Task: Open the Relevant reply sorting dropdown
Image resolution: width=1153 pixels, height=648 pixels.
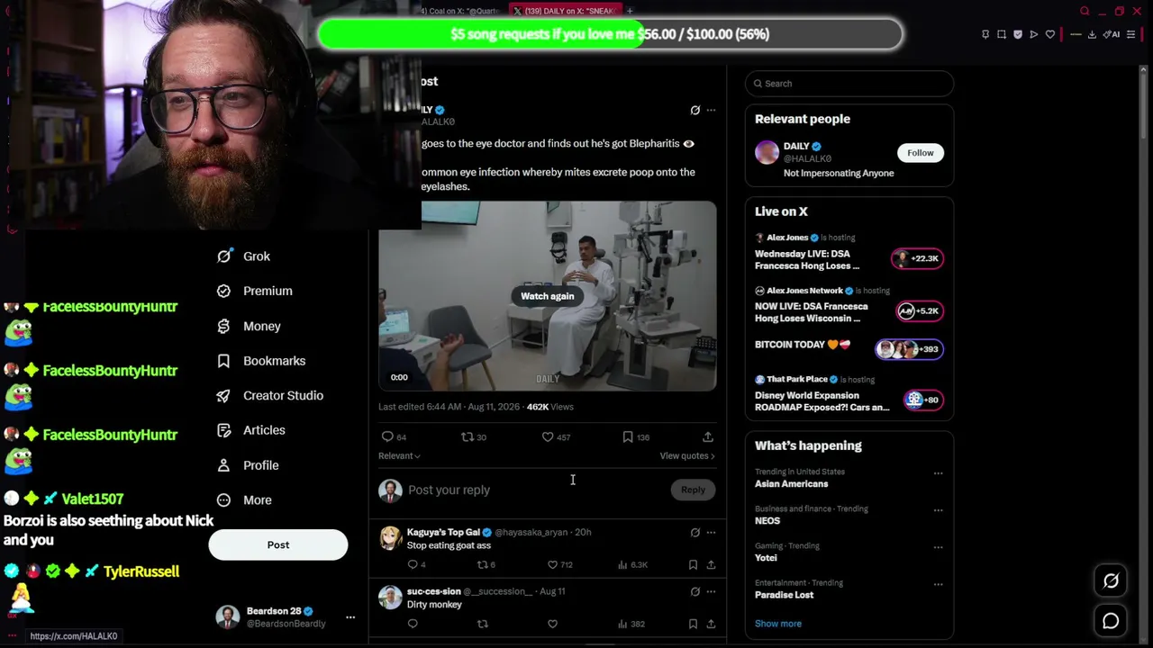Action: [x=399, y=456]
